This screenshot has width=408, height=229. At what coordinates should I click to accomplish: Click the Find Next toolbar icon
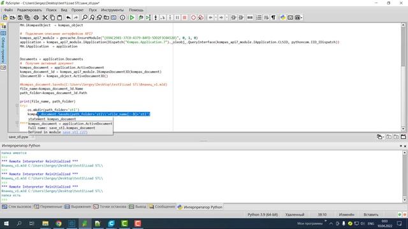pyautogui.click(x=92, y=17)
